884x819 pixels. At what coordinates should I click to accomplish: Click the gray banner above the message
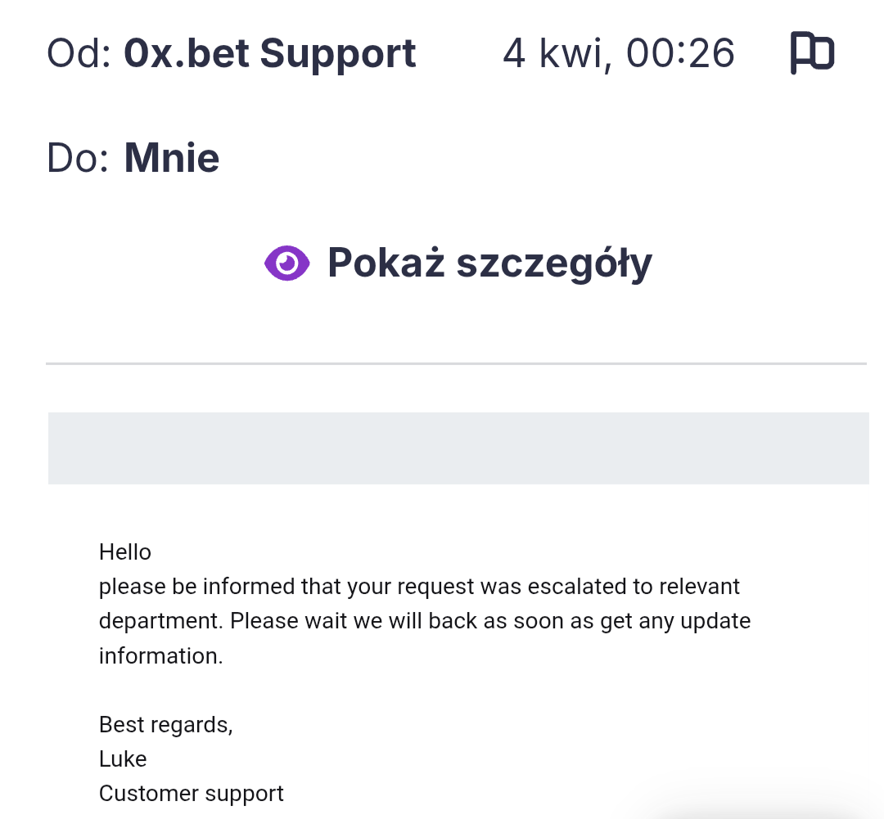click(458, 448)
